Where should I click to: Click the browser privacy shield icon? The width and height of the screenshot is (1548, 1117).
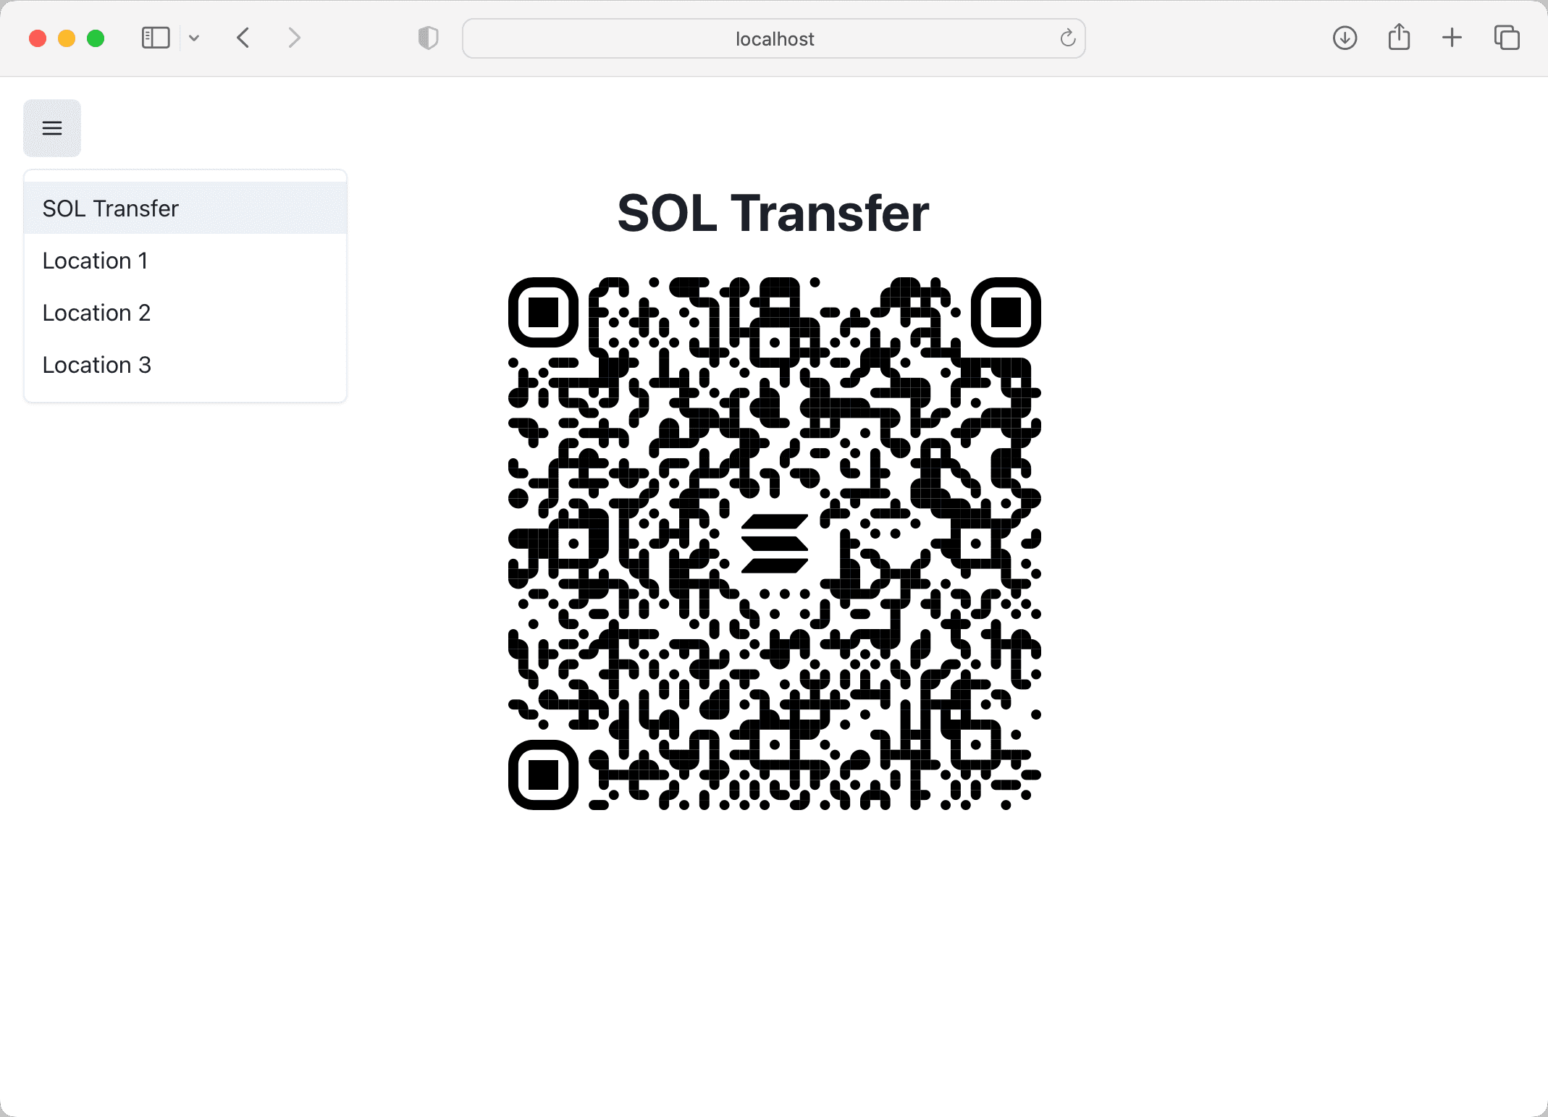click(x=428, y=37)
